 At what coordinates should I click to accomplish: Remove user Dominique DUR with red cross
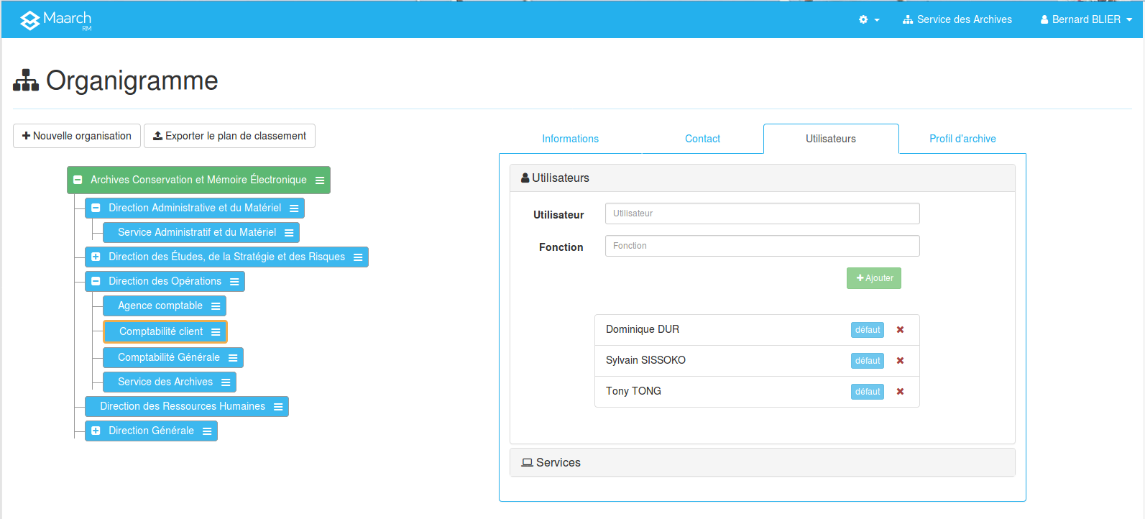(x=900, y=330)
